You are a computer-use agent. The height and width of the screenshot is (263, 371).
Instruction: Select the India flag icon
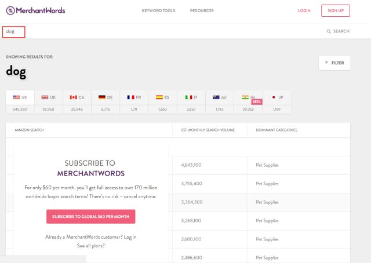245,97
